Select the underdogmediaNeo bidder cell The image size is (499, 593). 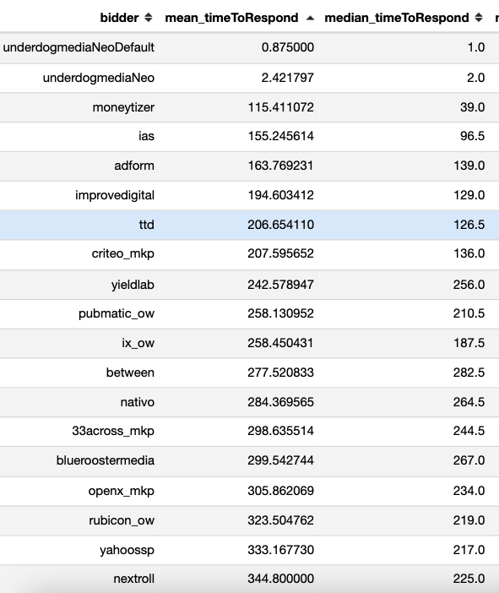99,78
